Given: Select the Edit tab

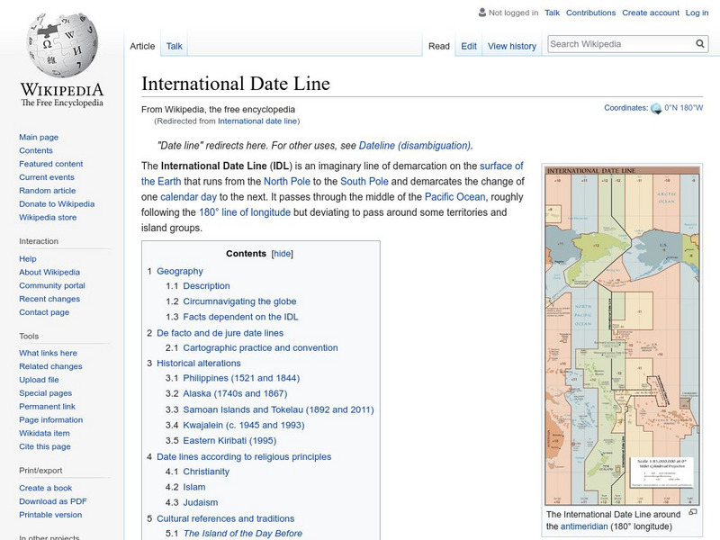Looking at the screenshot, I should pos(469,46).
